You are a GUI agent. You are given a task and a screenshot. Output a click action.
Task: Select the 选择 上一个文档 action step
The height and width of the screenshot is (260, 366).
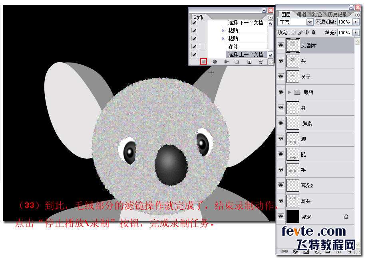tap(247, 54)
